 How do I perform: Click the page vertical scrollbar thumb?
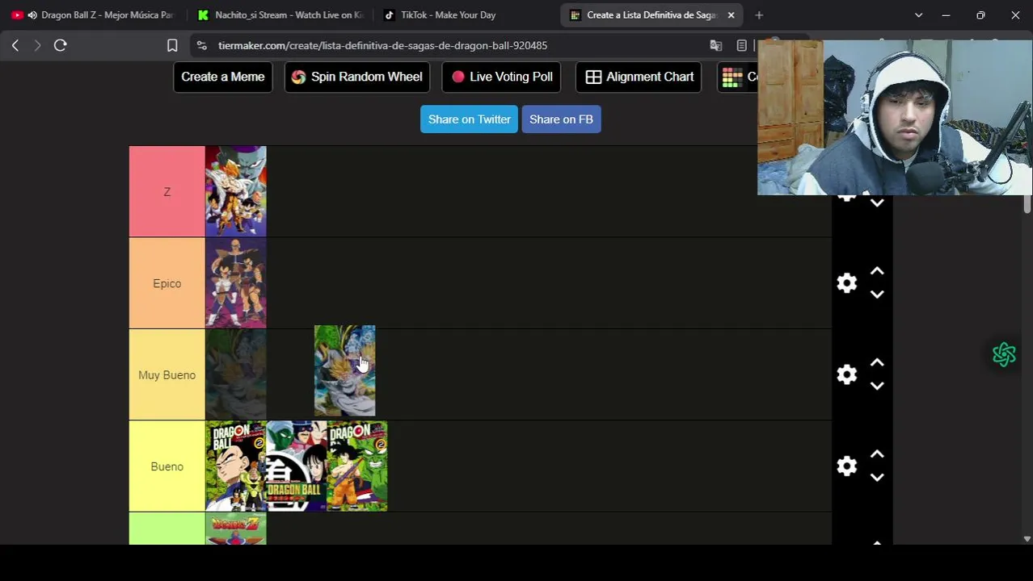(1027, 203)
